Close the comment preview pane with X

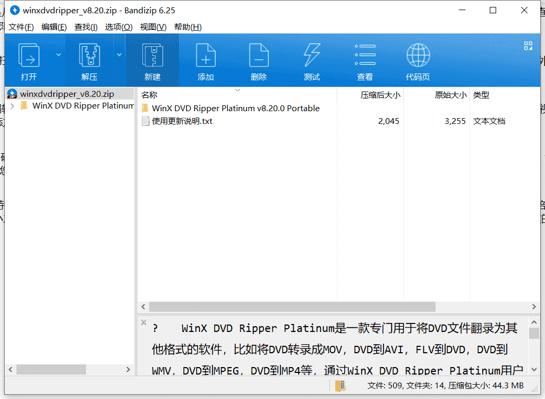click(x=143, y=322)
